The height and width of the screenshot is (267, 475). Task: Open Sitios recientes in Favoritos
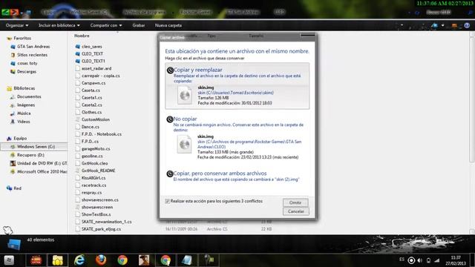coord(29,55)
